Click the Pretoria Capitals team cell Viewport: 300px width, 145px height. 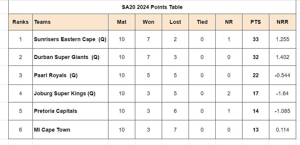coord(70,111)
